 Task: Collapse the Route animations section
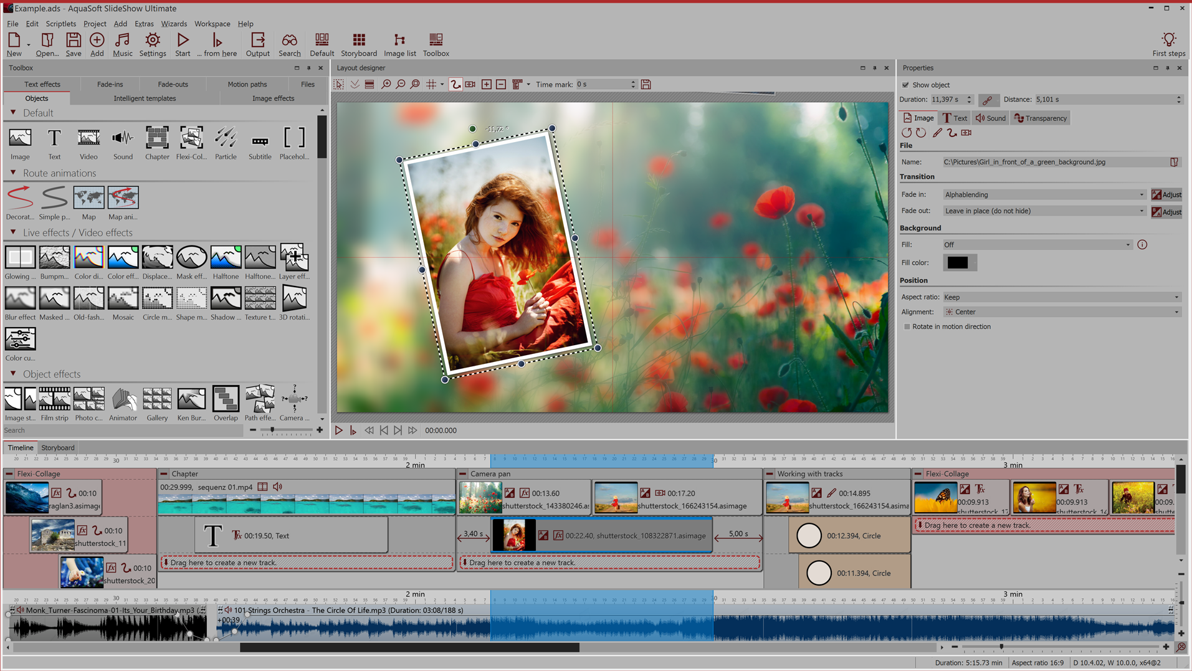click(13, 173)
